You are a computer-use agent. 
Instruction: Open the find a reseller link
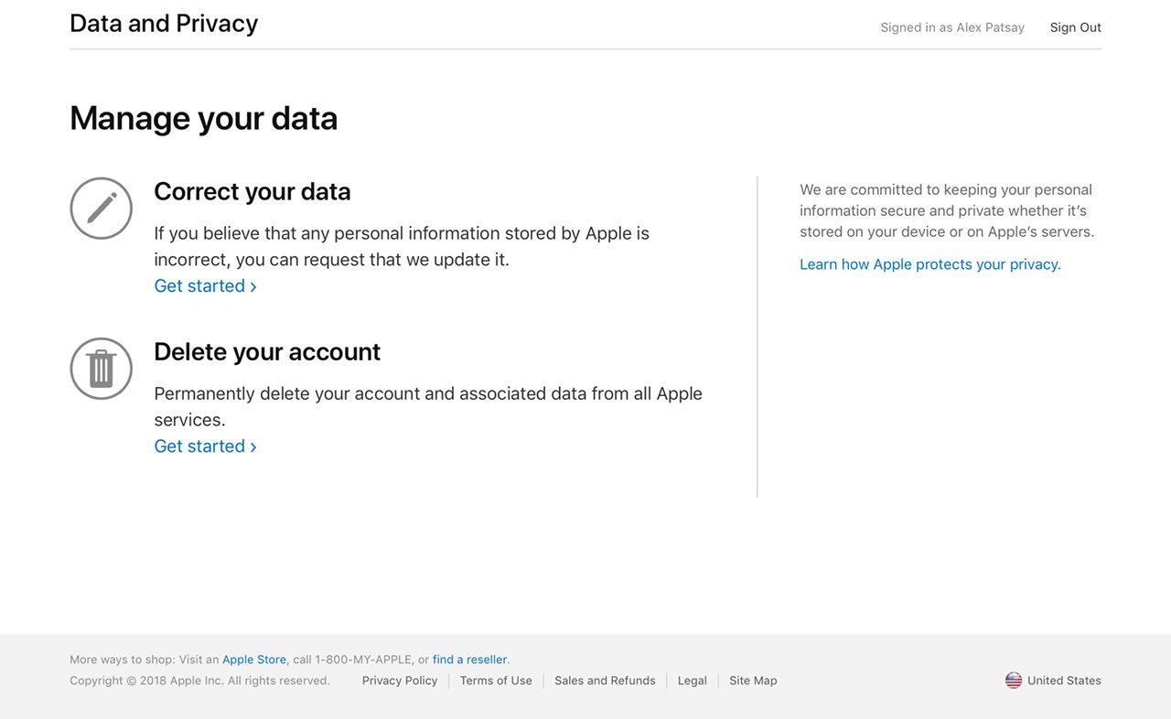pos(470,660)
